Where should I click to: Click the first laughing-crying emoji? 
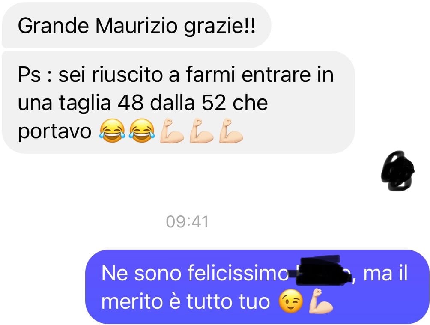112,131
